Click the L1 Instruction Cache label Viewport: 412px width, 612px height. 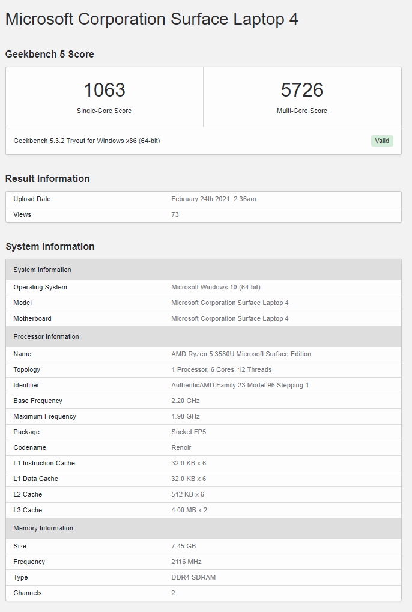(44, 463)
